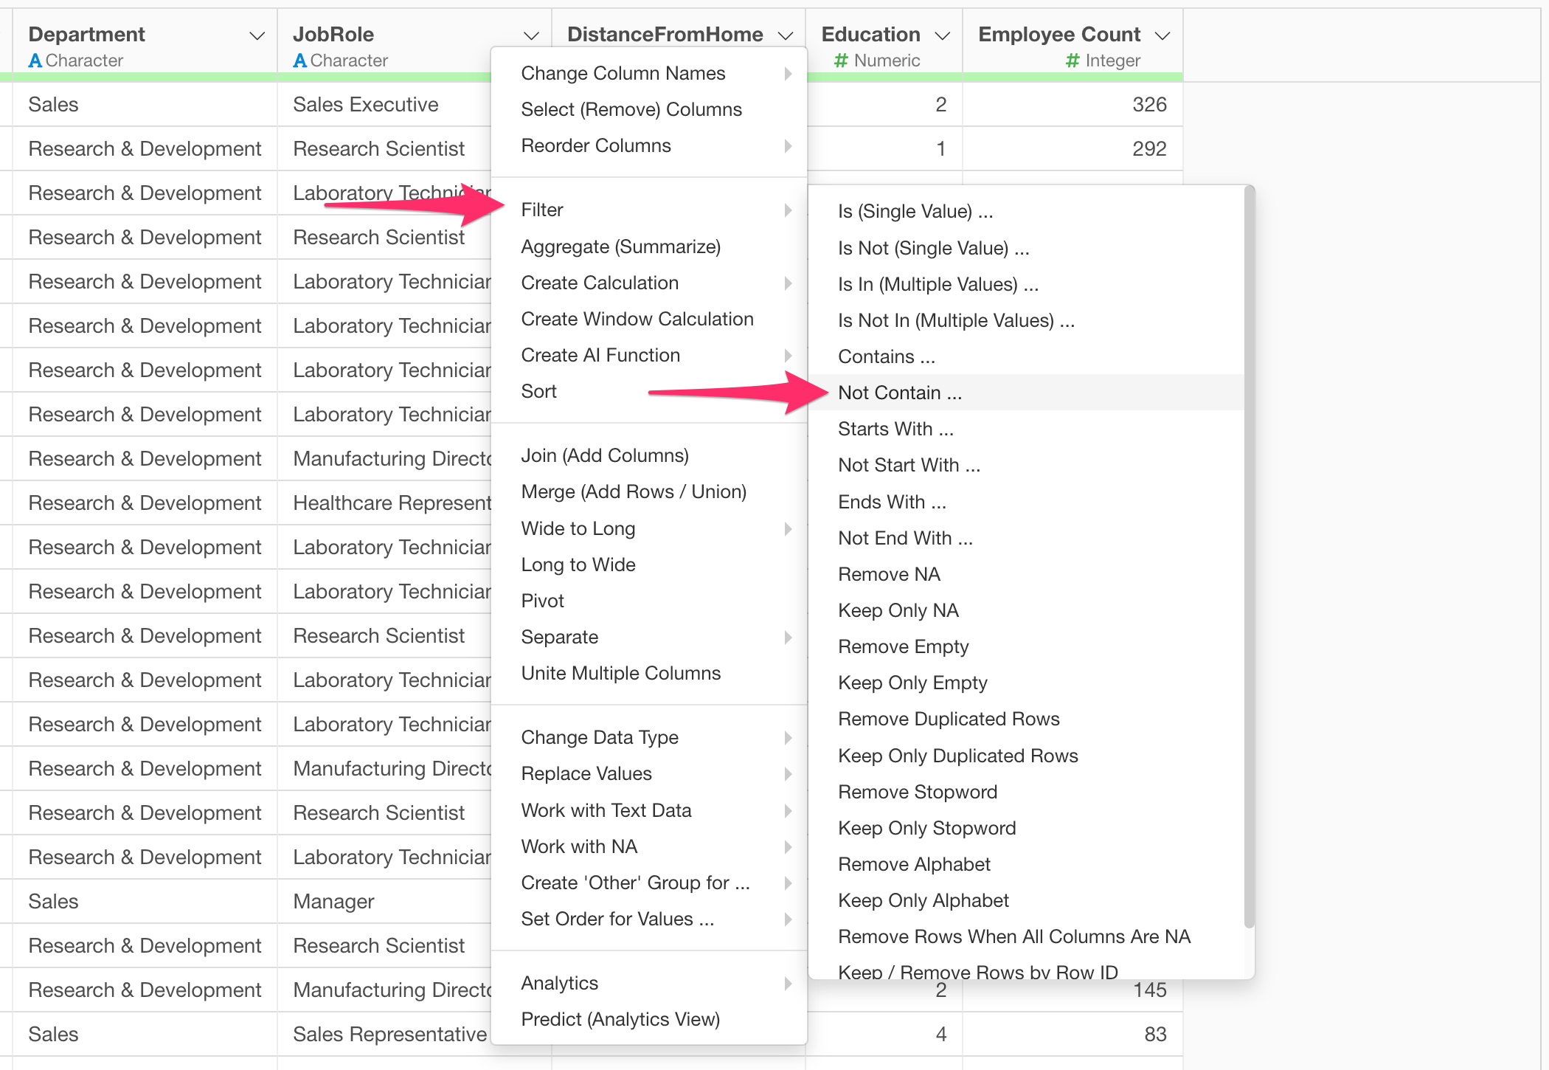The width and height of the screenshot is (1549, 1070).
Task: Choose Predict (Analytics View) entry
Action: 620,1019
